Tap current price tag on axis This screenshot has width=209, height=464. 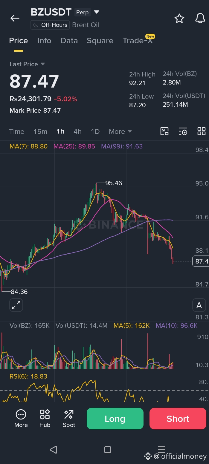(201, 261)
